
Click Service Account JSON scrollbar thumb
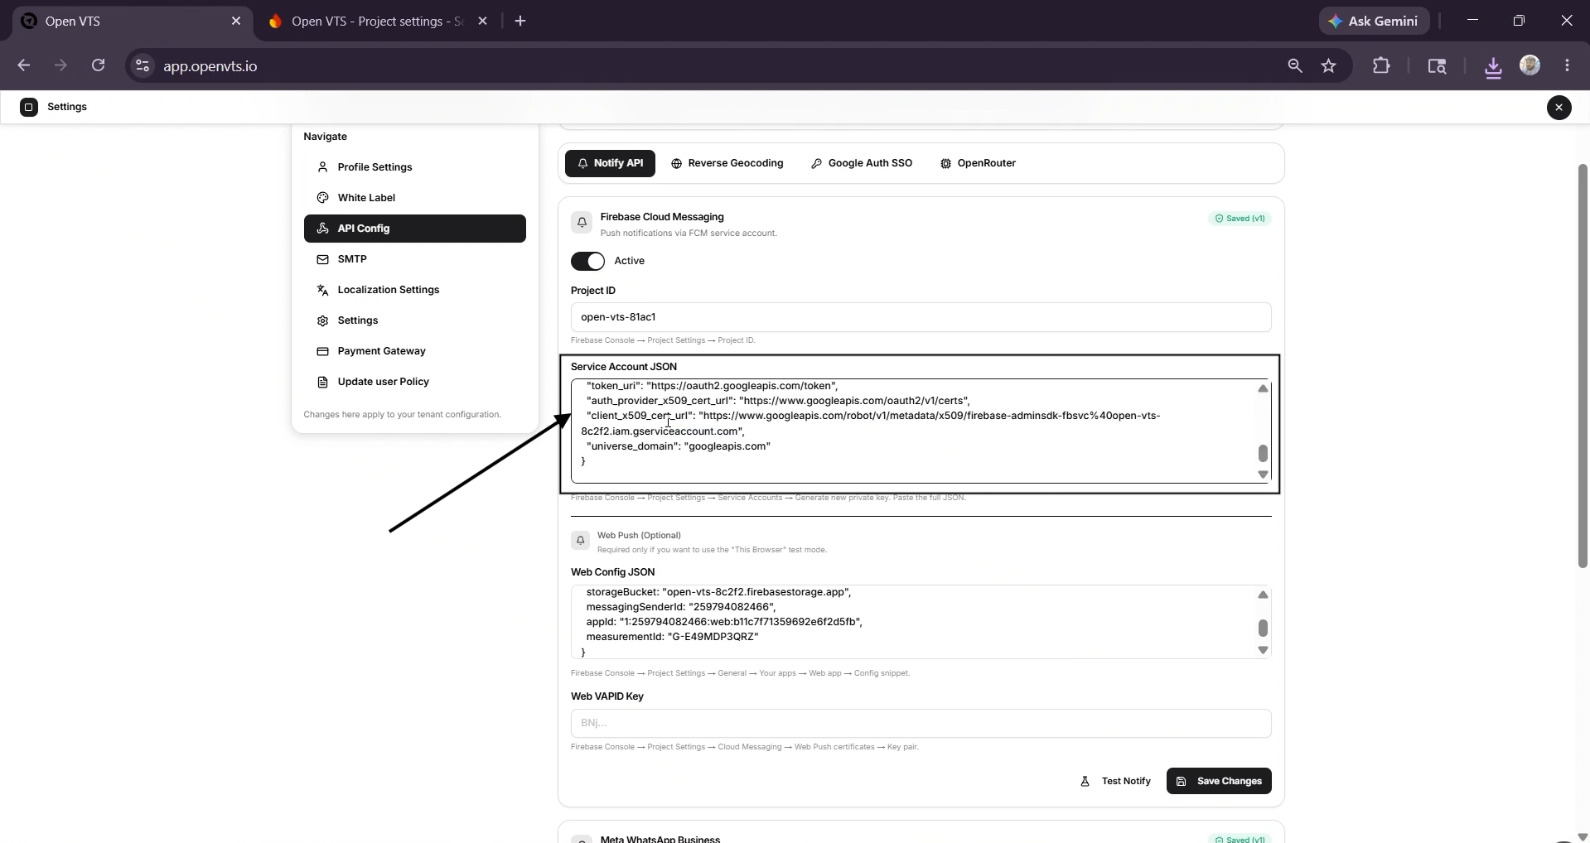click(1263, 453)
